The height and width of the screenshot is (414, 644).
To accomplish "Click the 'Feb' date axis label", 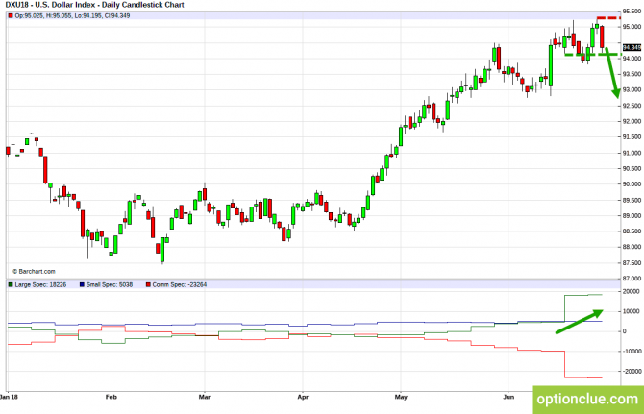I will click(111, 397).
